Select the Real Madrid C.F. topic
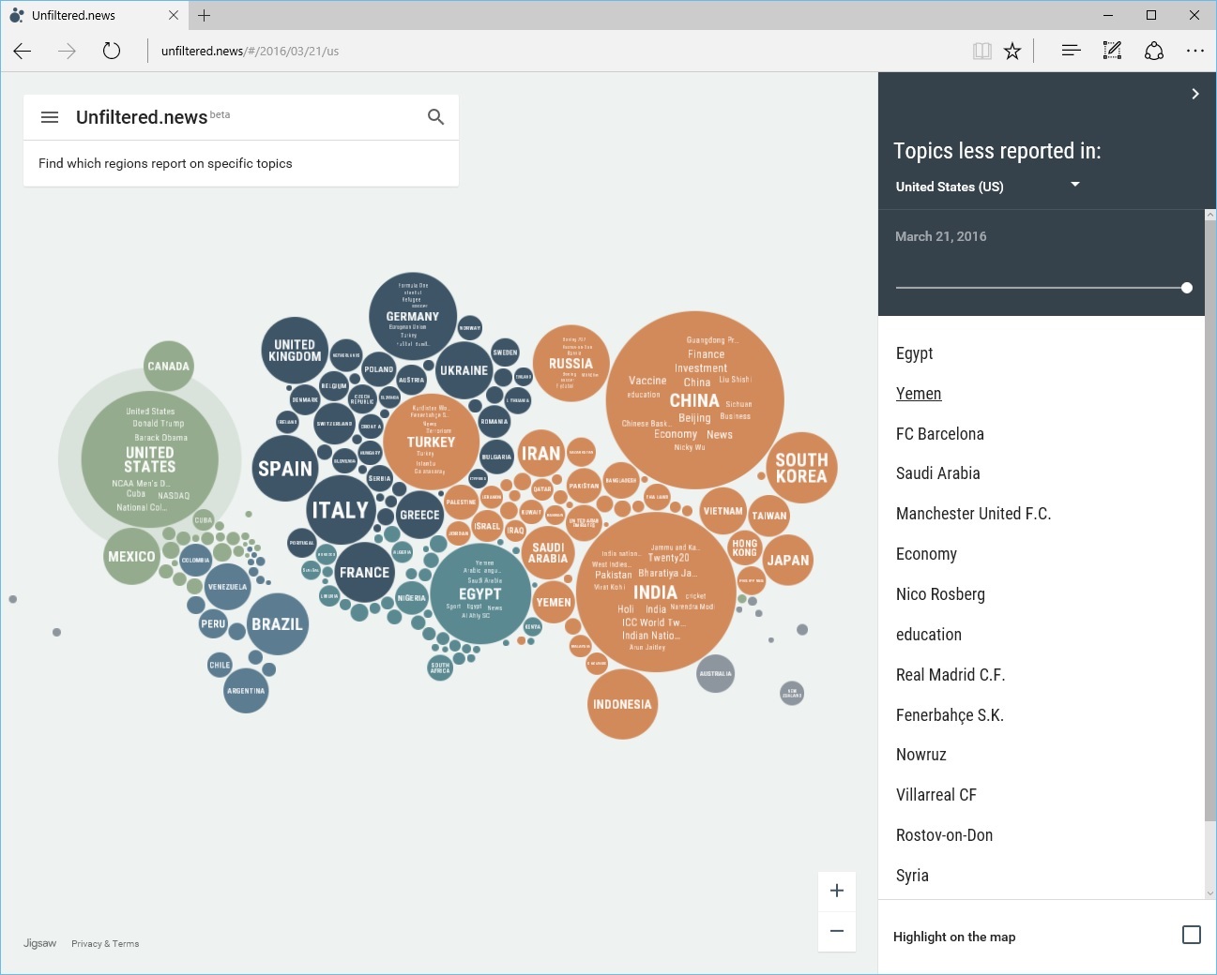 950,675
